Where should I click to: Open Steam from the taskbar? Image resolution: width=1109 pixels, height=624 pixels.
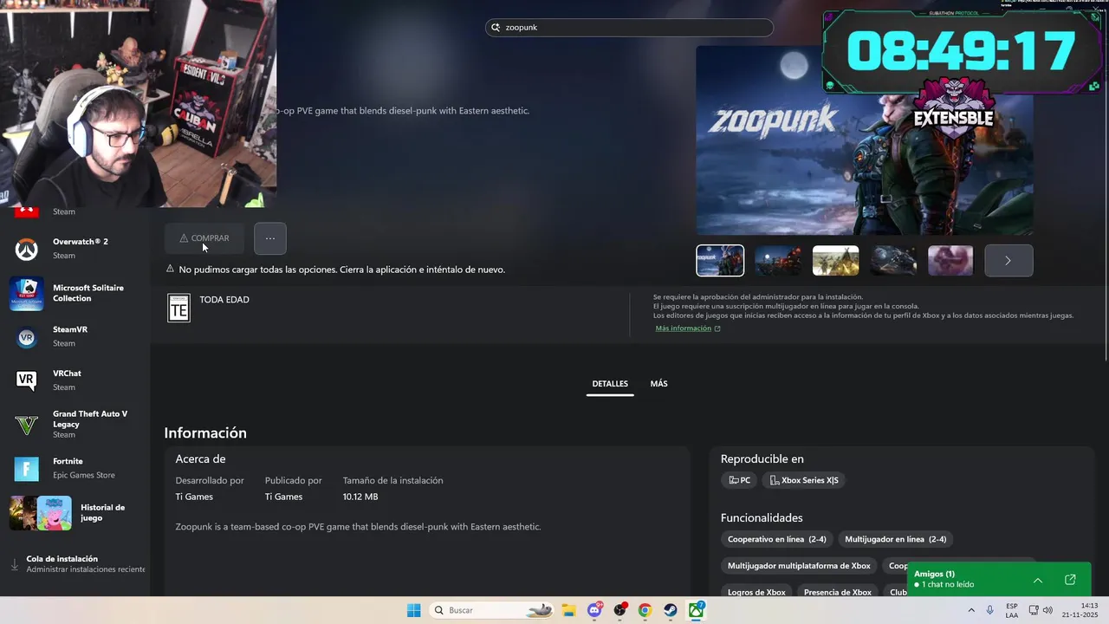[671, 610]
